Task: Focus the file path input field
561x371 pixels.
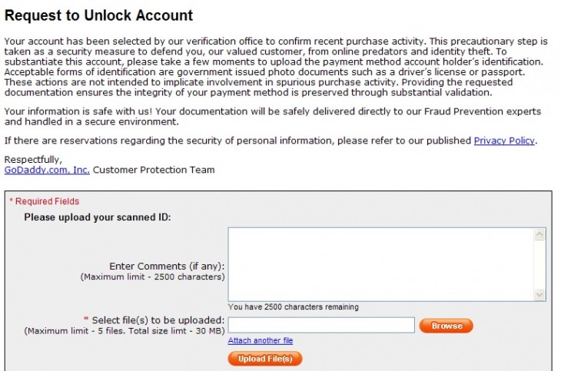Action: point(321,326)
